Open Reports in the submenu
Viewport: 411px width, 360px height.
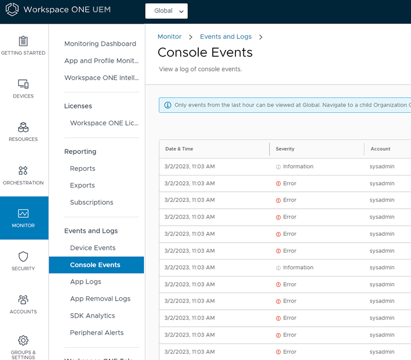tap(82, 169)
